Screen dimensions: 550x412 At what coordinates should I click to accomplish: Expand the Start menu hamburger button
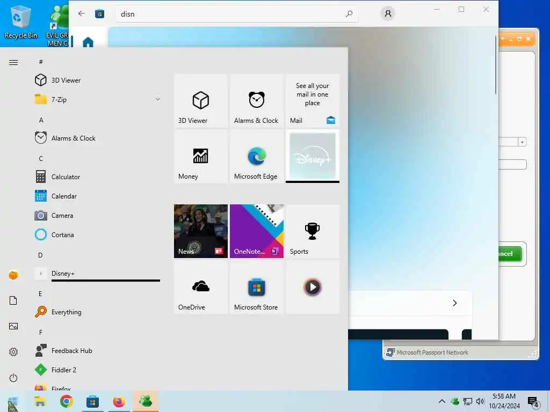13,62
